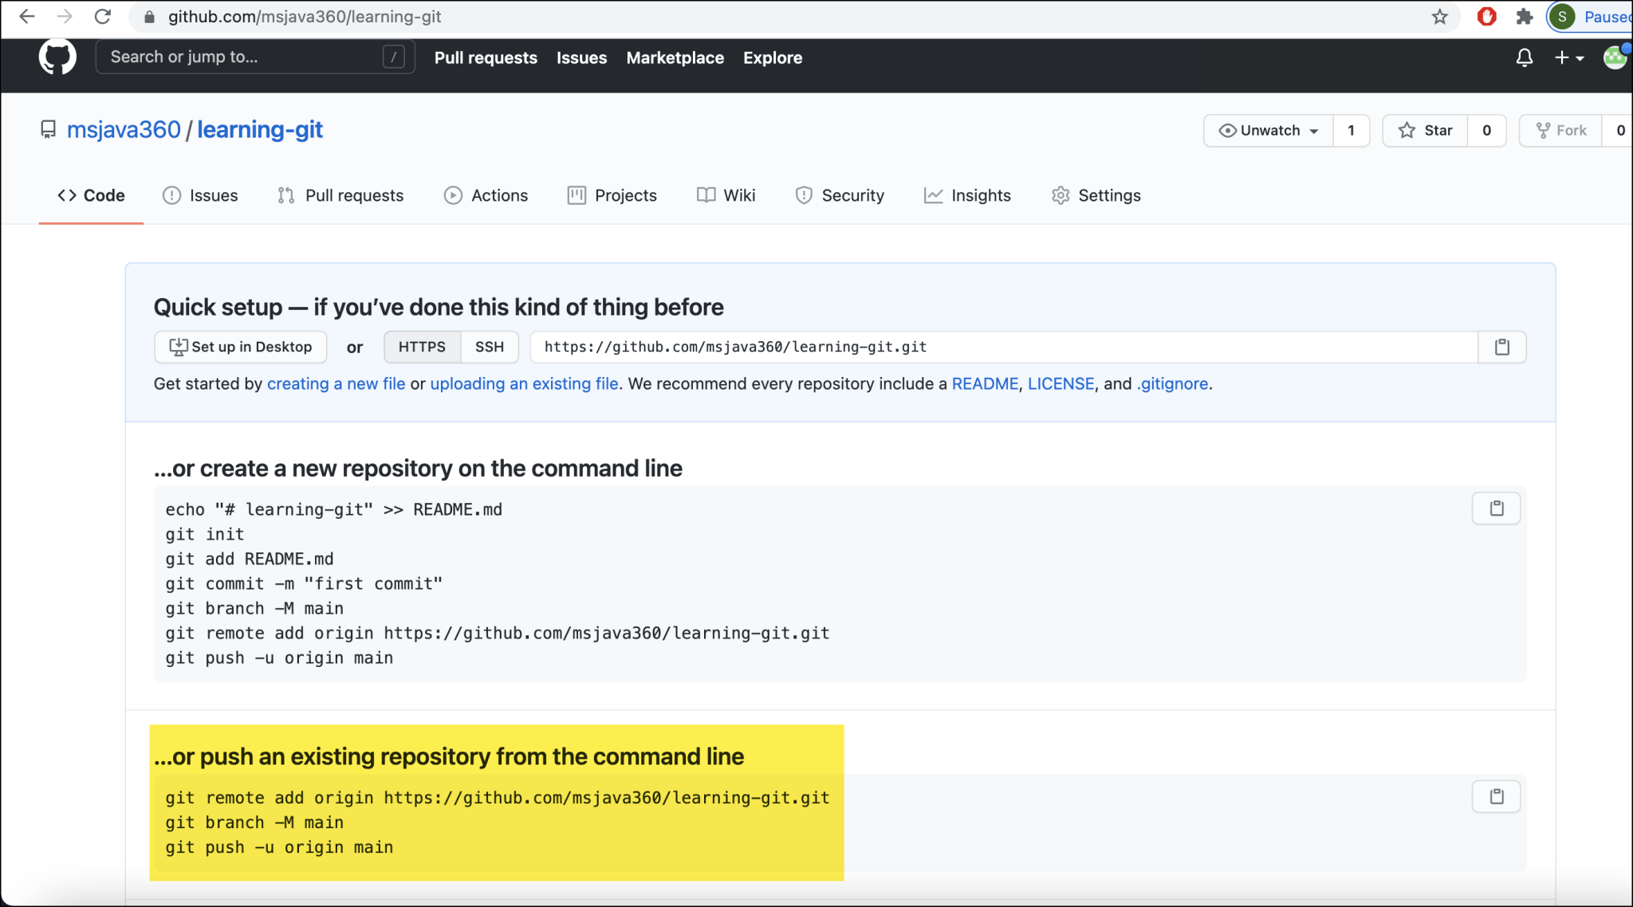Focus the Search or jump to field
The height and width of the screenshot is (907, 1633).
tap(255, 57)
